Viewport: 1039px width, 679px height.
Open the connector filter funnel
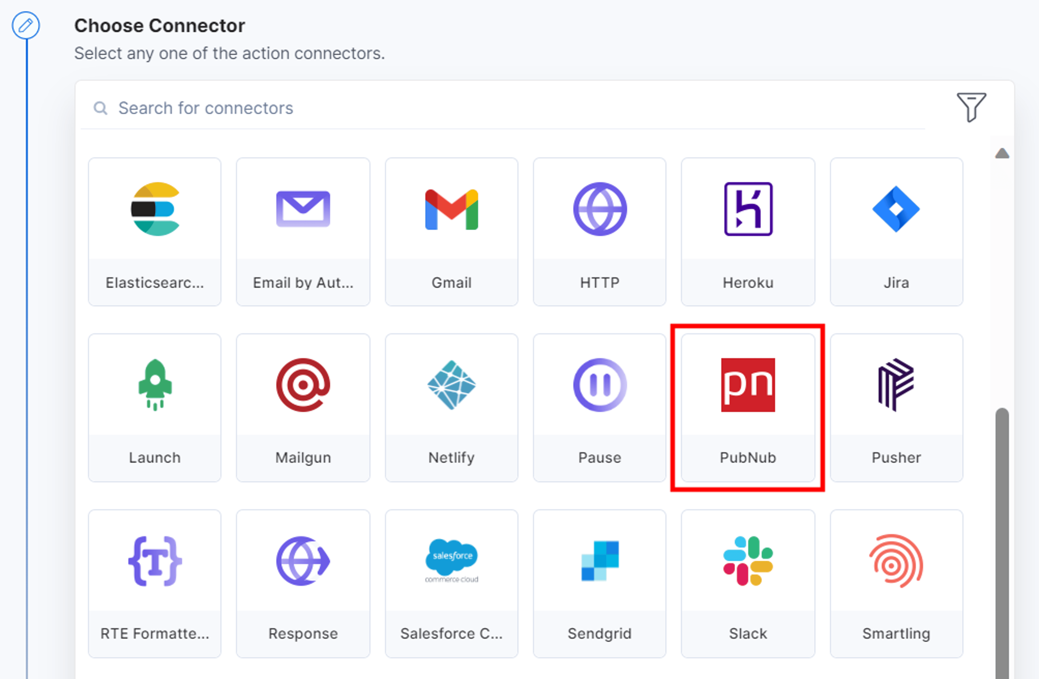click(x=971, y=107)
